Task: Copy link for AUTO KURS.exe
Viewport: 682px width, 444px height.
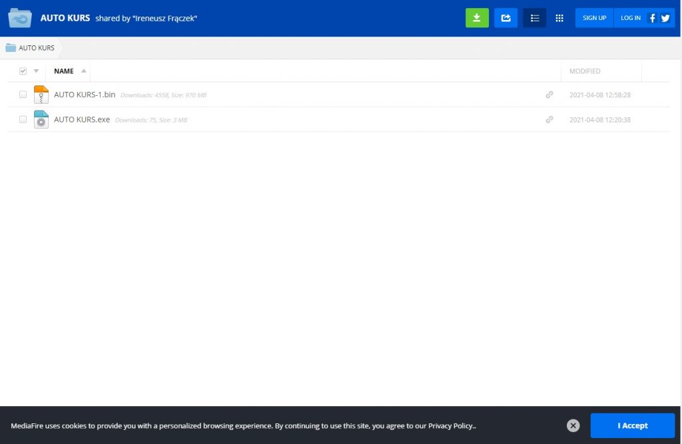Action: click(x=549, y=120)
